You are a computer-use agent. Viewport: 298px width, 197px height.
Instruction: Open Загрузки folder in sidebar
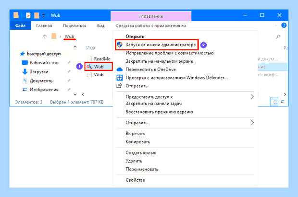36,72
